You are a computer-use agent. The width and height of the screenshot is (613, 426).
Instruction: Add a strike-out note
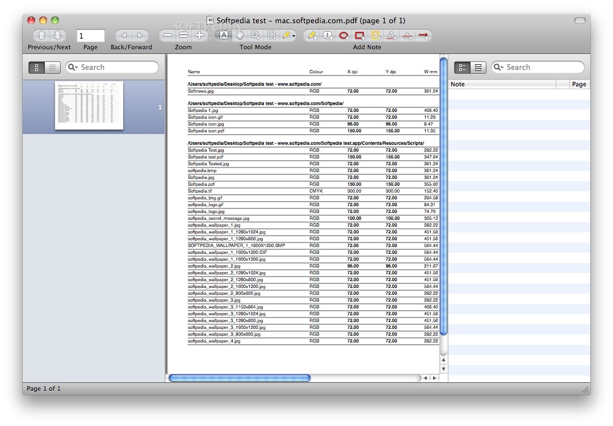click(x=408, y=36)
